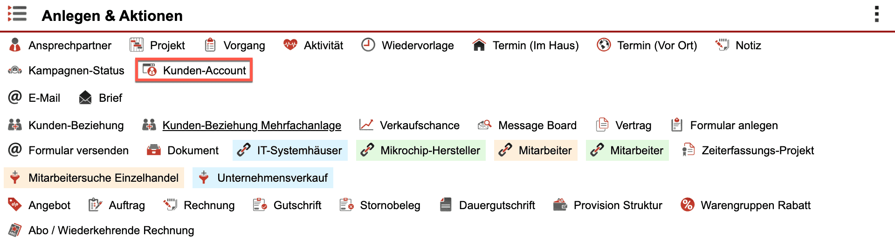
Task: Click the Verkaufschance chart icon
Action: [366, 125]
